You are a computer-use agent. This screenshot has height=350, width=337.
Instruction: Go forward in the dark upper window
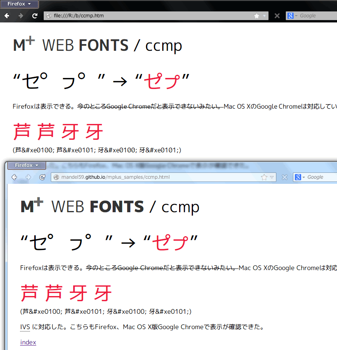pyautogui.click(x=21, y=16)
